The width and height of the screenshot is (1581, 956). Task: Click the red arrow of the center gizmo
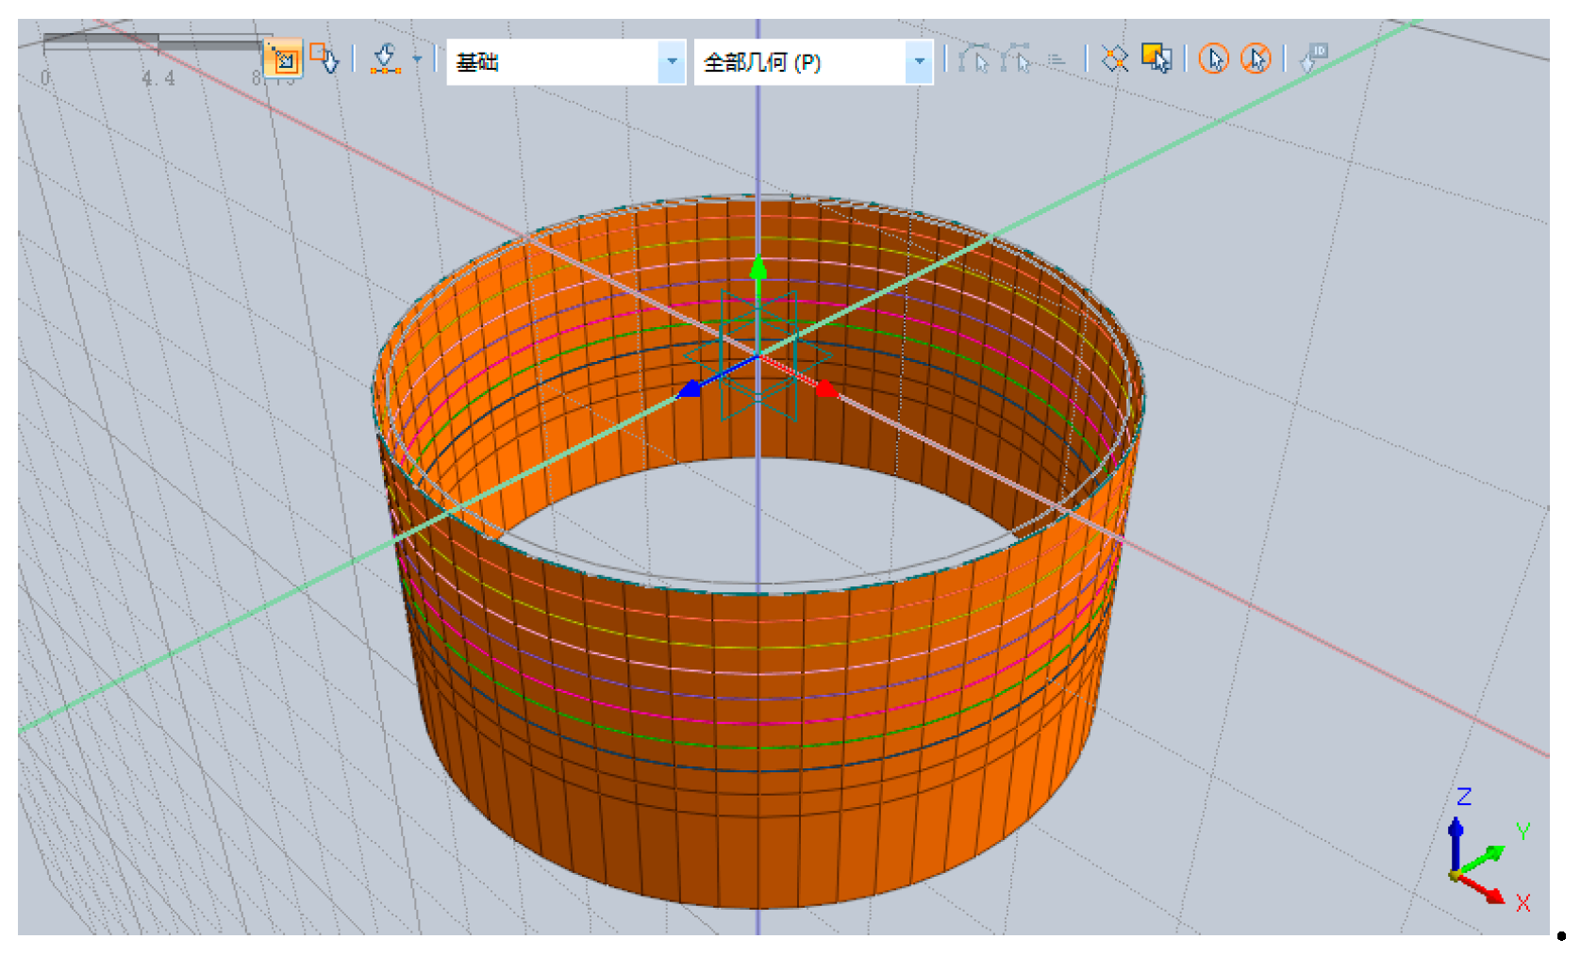[826, 388]
